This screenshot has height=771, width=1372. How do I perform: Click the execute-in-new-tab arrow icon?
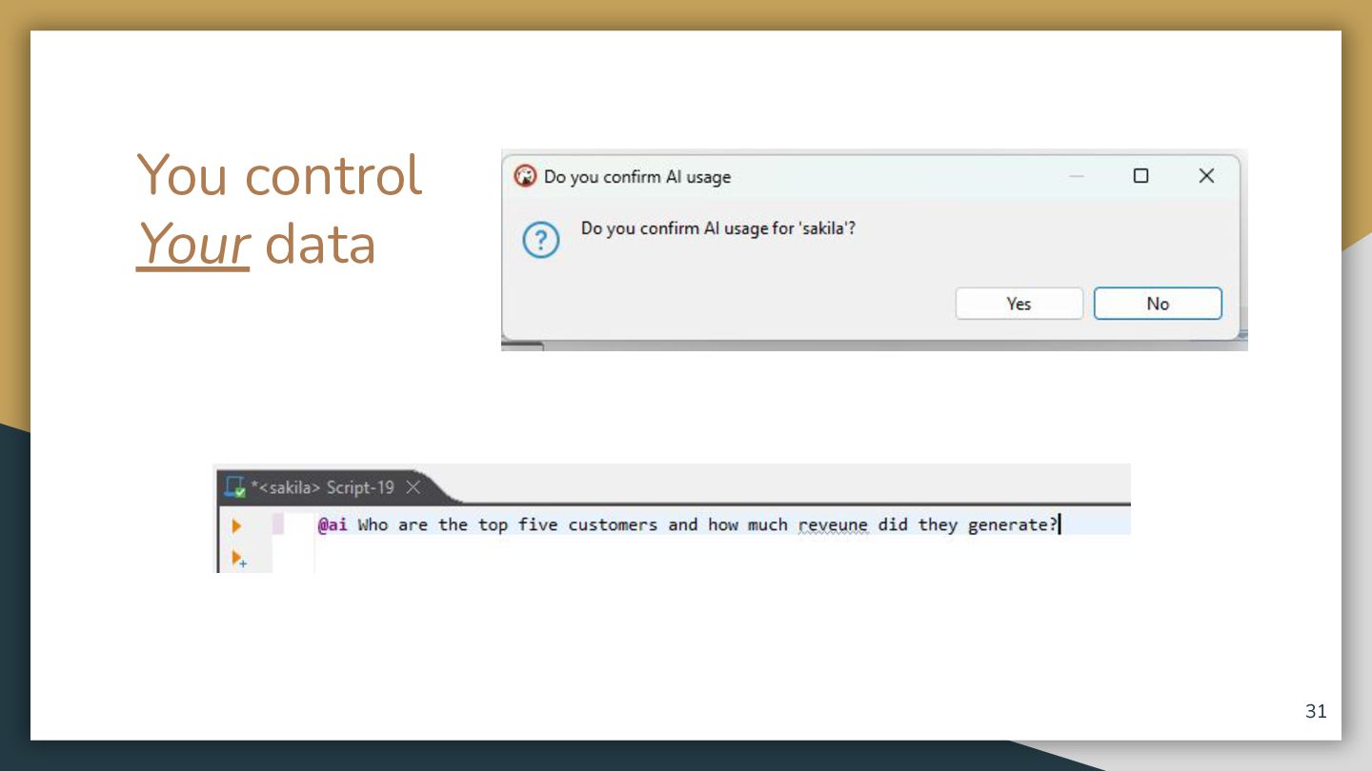point(239,559)
